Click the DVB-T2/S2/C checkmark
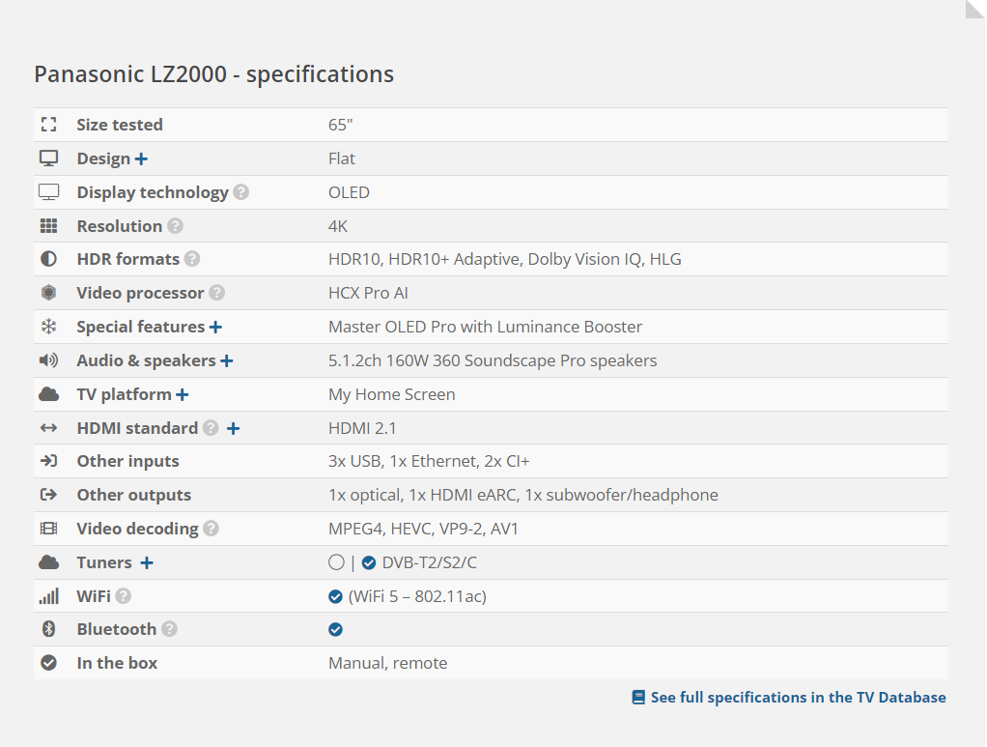The height and width of the screenshot is (747, 987). pyautogui.click(x=369, y=562)
